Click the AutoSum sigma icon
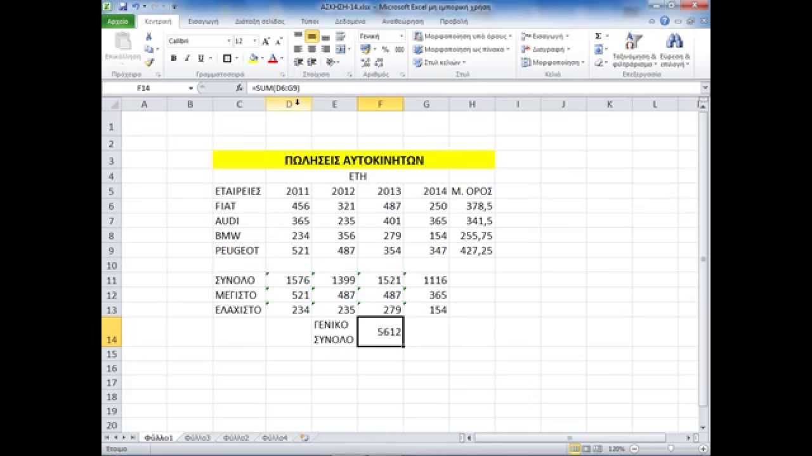 pos(598,36)
